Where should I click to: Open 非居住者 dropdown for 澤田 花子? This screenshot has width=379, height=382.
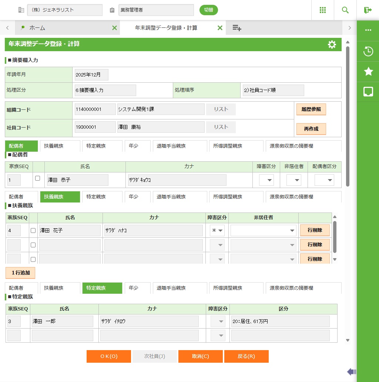click(263, 231)
